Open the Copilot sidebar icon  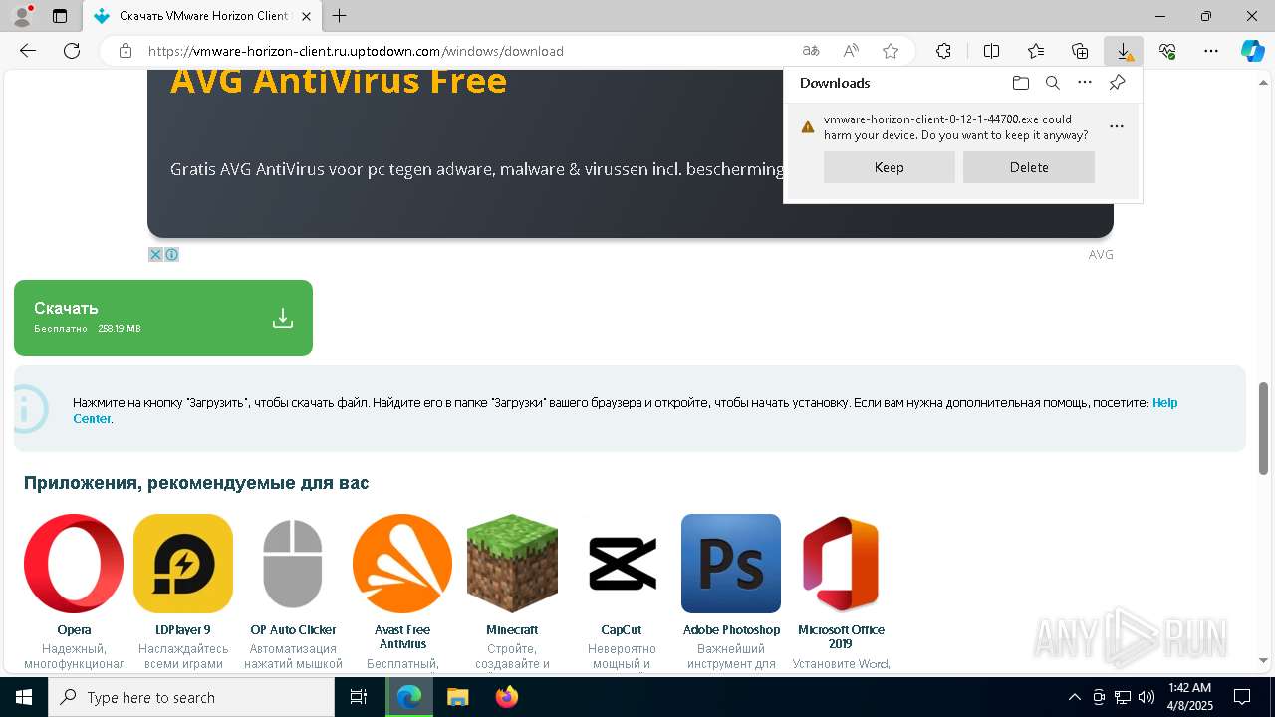[1252, 51]
